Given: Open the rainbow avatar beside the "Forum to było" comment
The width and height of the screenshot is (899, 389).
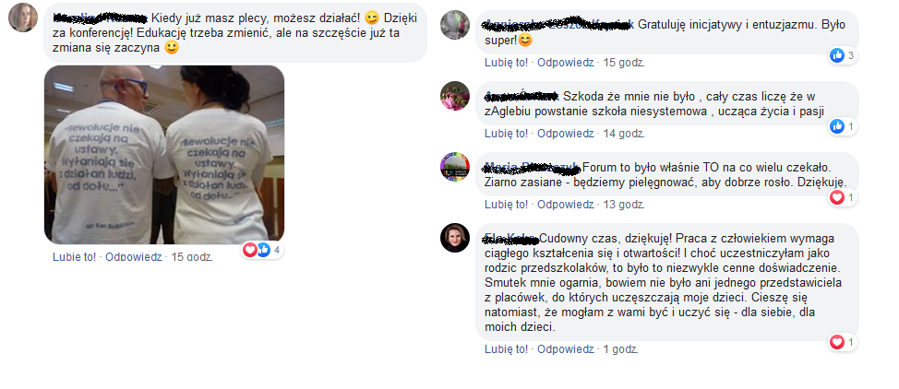Looking at the screenshot, I should [x=455, y=167].
